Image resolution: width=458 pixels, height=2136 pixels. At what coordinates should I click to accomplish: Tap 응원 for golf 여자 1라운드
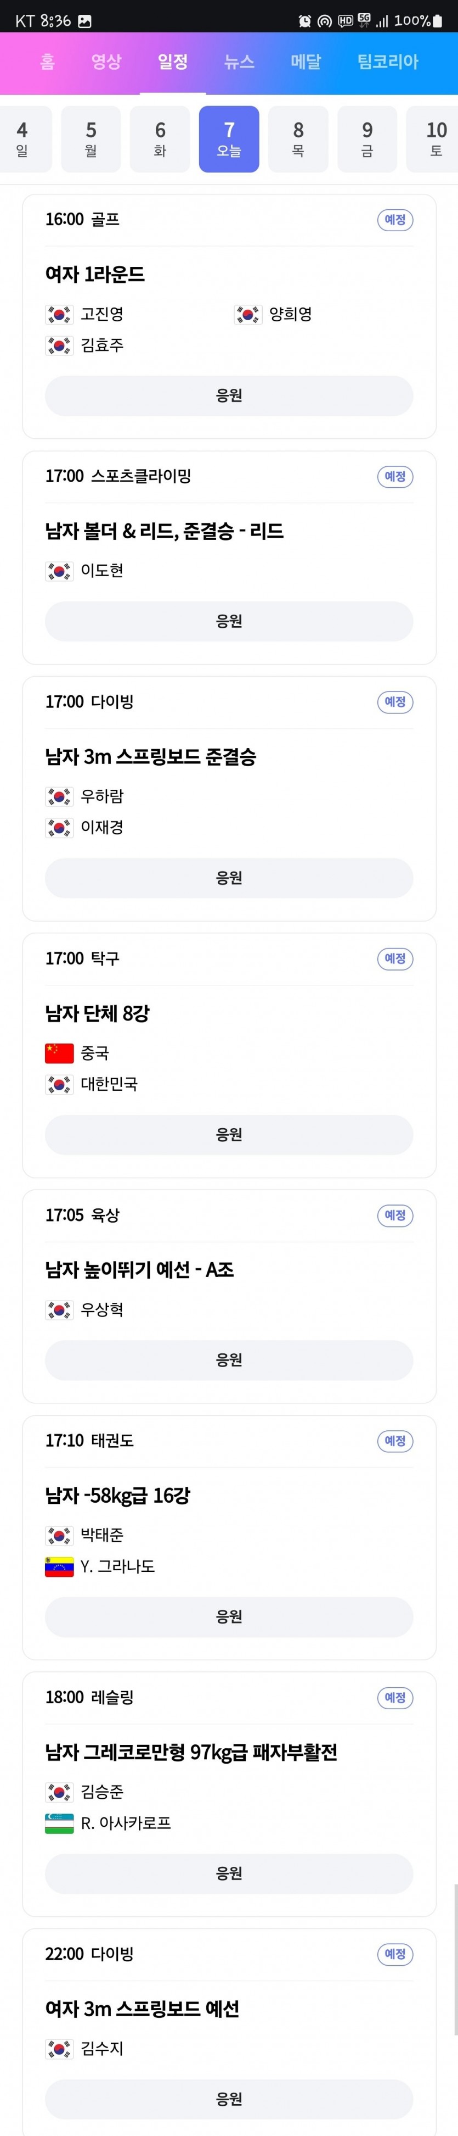click(x=229, y=395)
